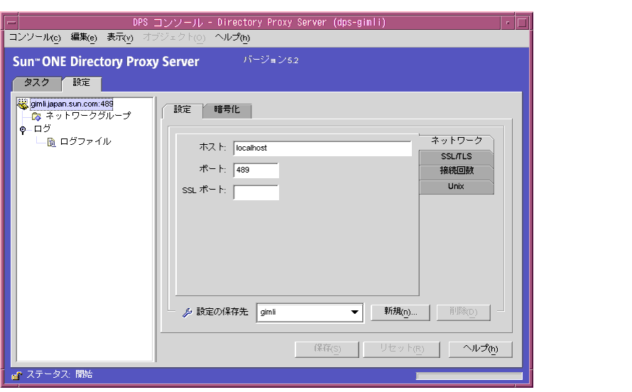Open the コンソール menu
This screenshot has width=632, height=392.
point(35,38)
